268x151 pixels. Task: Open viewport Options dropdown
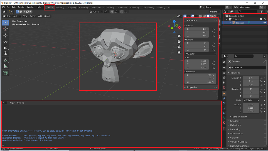pyautogui.click(x=215, y=12)
